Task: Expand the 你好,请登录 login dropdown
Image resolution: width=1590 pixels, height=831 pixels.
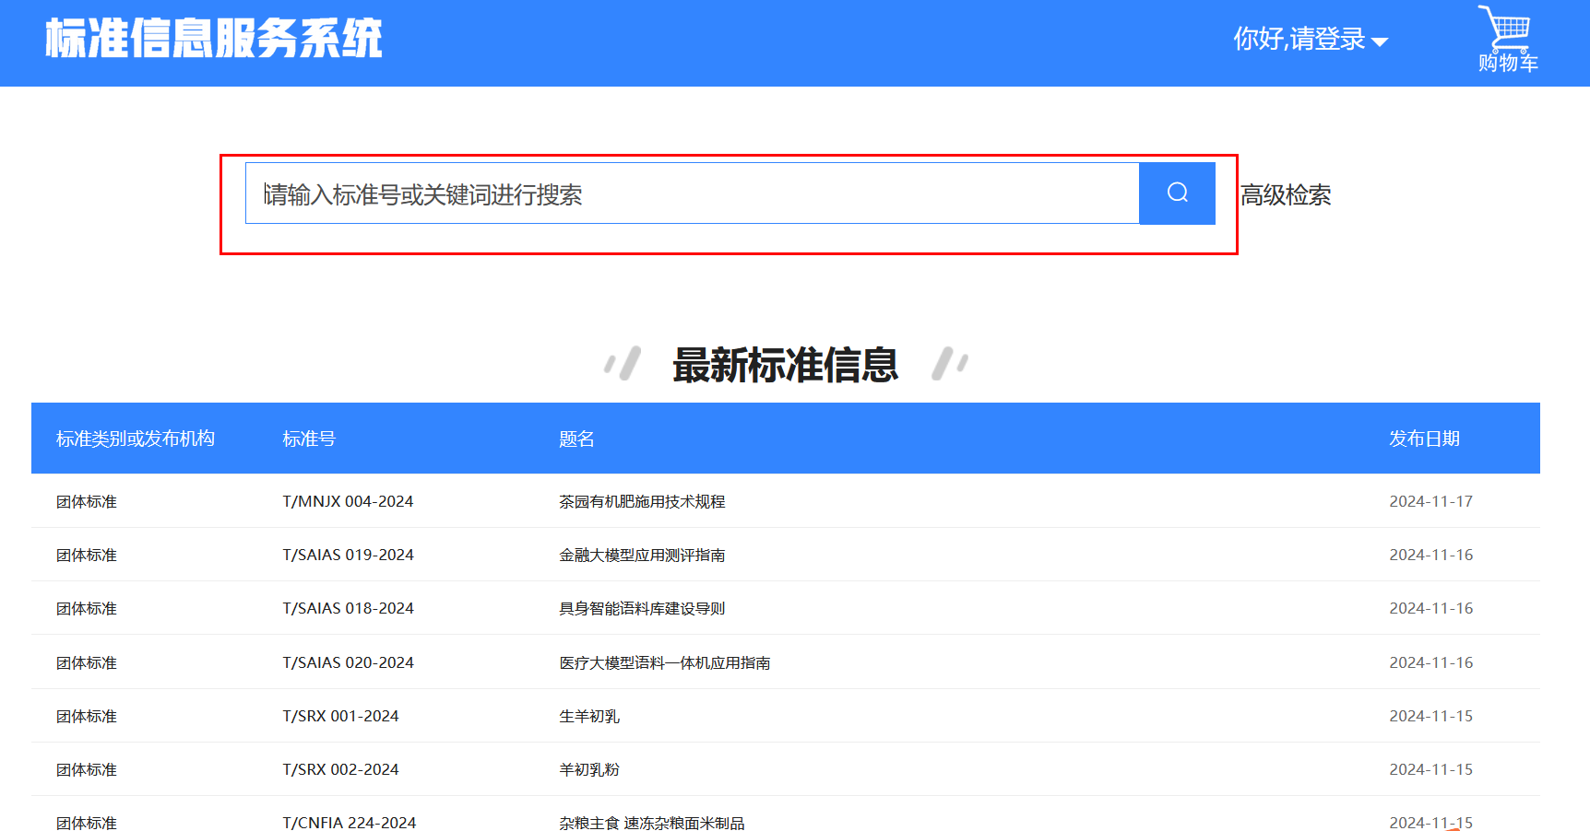Action: tap(1310, 40)
